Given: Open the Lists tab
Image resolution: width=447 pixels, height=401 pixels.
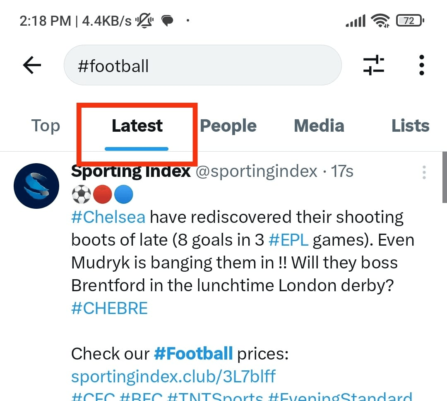Looking at the screenshot, I should 410,126.
